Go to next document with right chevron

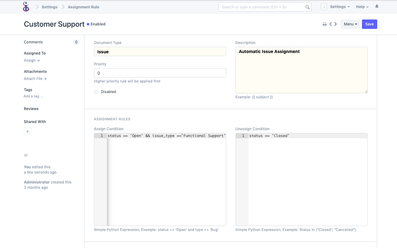coord(335,24)
